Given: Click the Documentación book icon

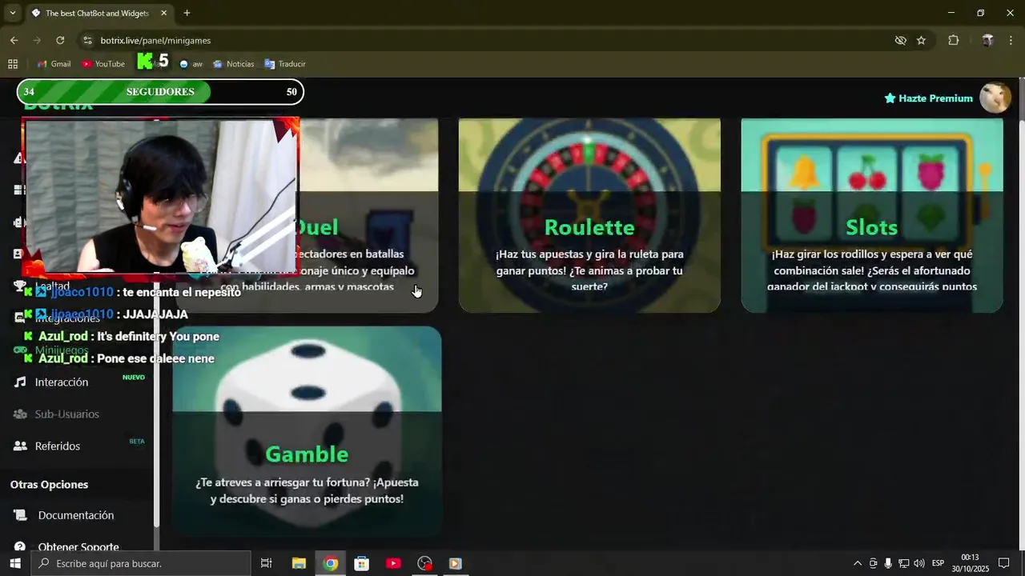Looking at the screenshot, I should 21,515.
